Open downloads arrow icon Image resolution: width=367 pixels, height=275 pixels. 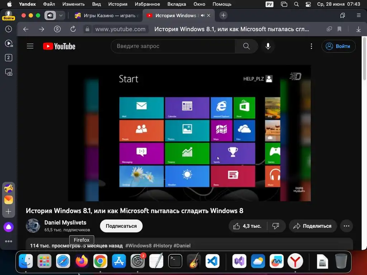tap(358, 29)
